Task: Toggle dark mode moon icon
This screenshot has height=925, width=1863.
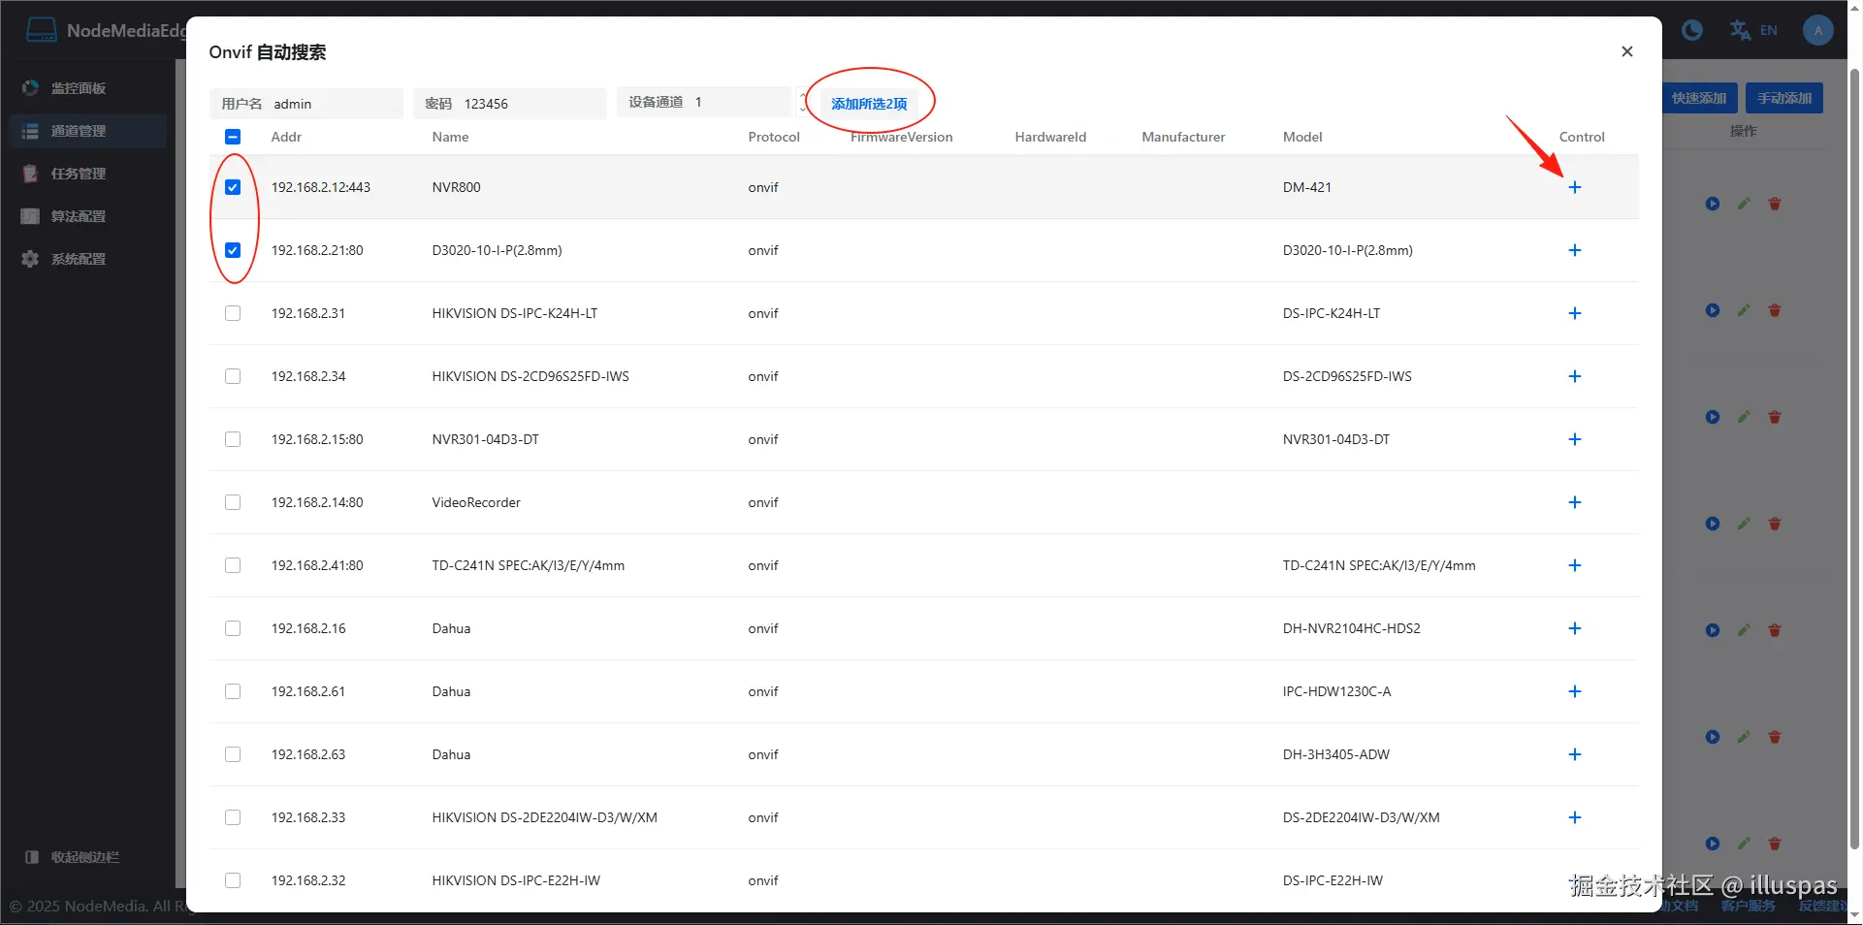Action: [x=1691, y=30]
